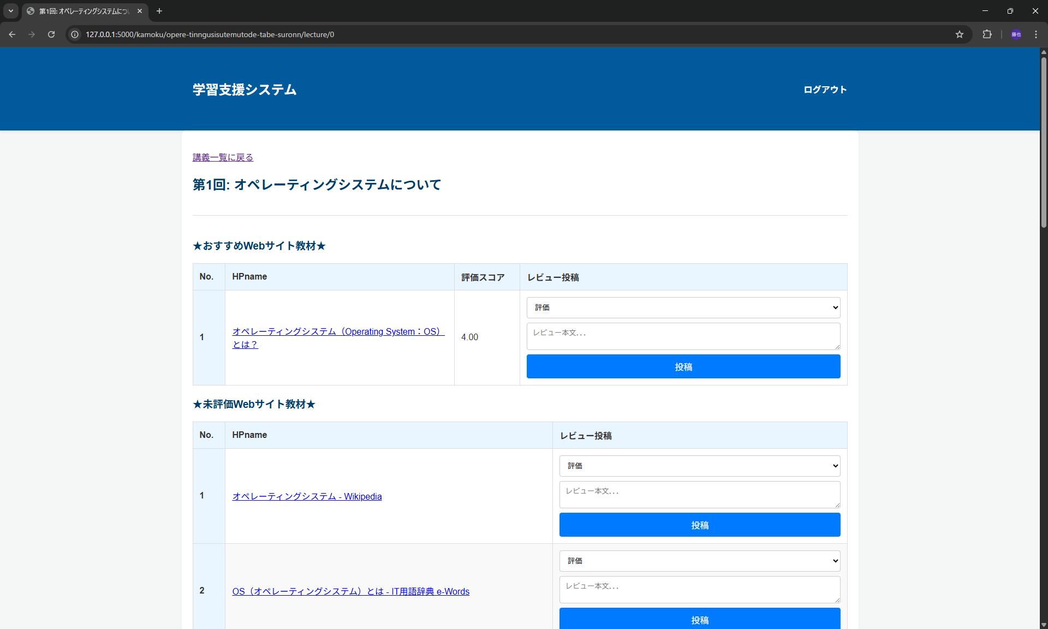Click the browser back arrow icon

(12, 34)
